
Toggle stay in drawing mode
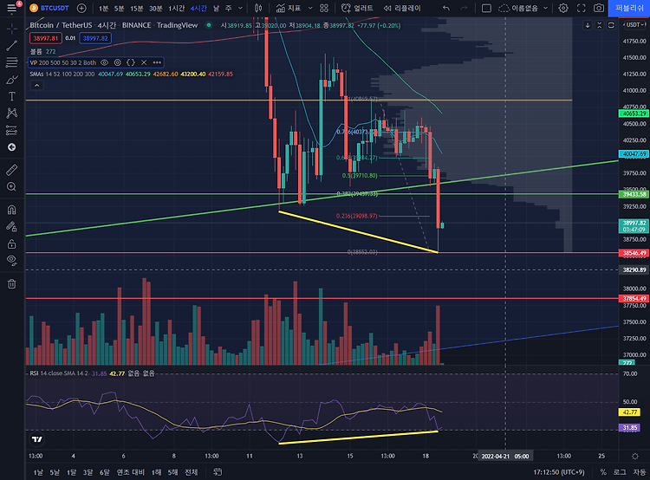[x=11, y=227]
